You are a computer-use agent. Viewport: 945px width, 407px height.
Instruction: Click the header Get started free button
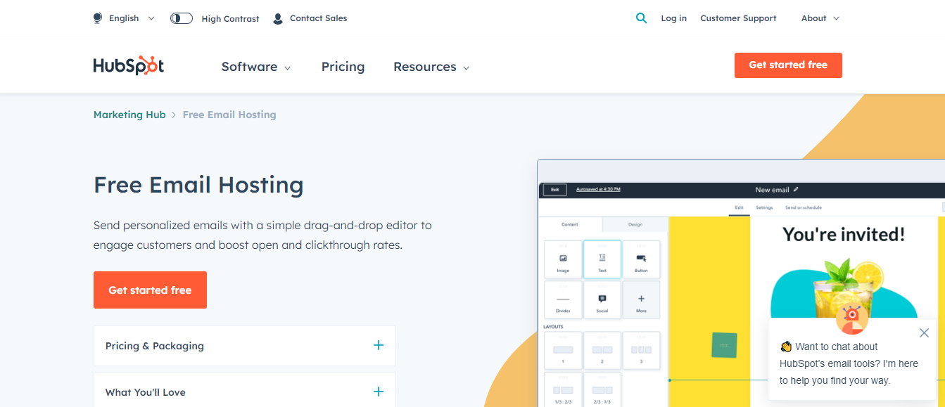(x=788, y=65)
